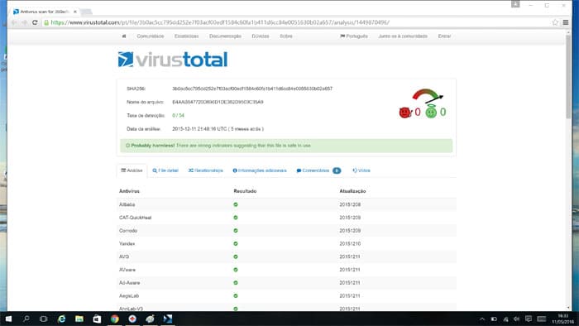Open the Português language dropdown
This screenshot has width=579, height=326.
[354, 36]
